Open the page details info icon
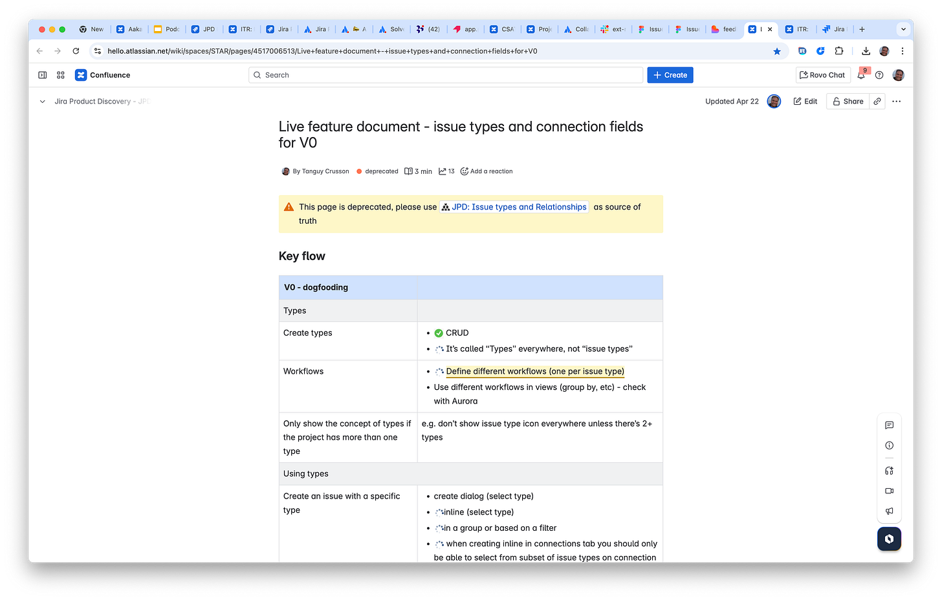The width and height of the screenshot is (942, 600). click(x=889, y=445)
